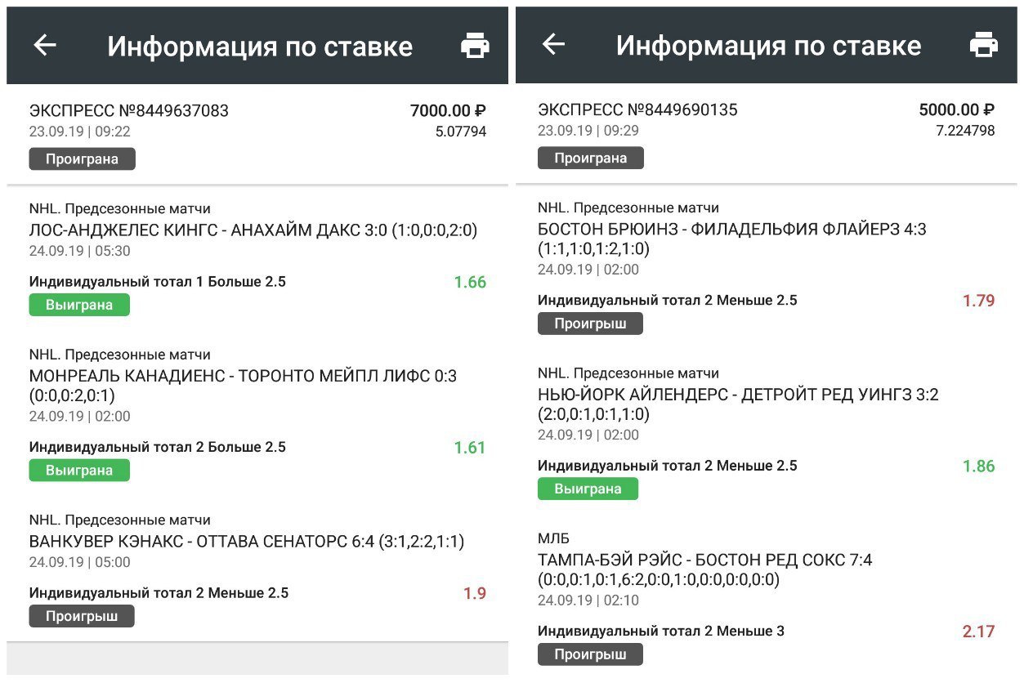The height and width of the screenshot is (683, 1024).
Task: Tap Выиграна badge for Los Angeles Kings bet
Action: click(79, 305)
